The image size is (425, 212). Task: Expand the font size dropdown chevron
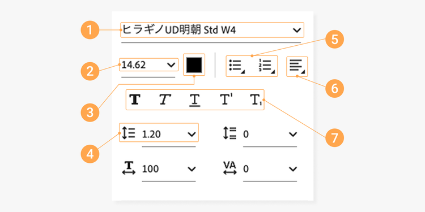171,65
